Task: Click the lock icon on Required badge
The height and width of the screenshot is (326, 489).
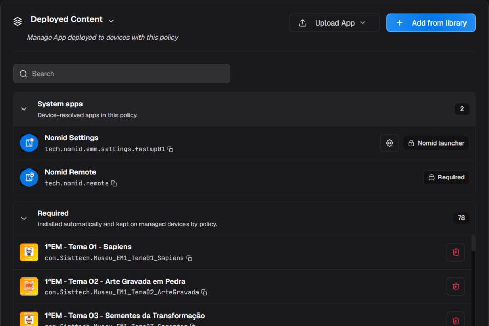Action: coord(432,177)
